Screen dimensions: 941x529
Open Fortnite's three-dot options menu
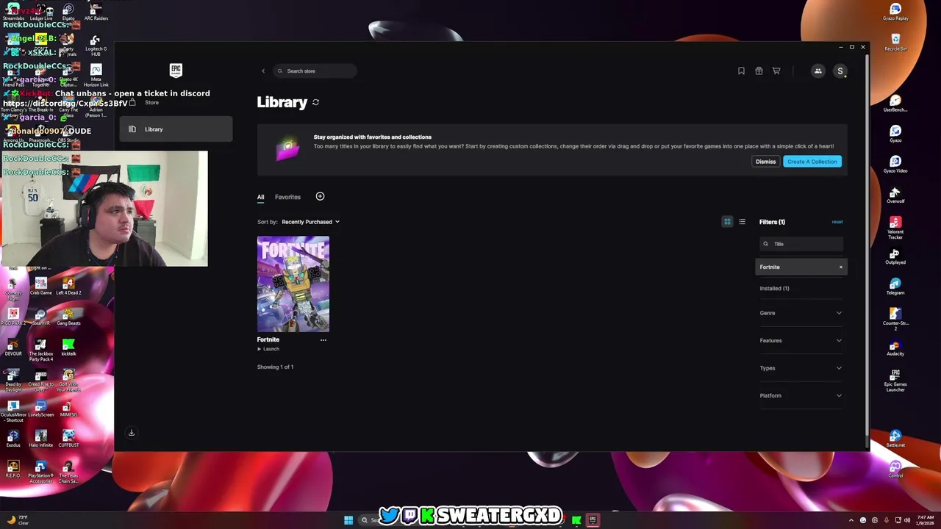(x=323, y=339)
